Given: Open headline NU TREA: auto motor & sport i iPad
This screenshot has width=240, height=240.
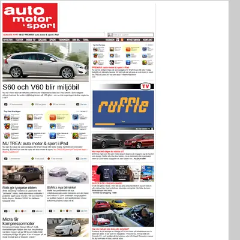Looking at the screenshot, I should 35,143.
